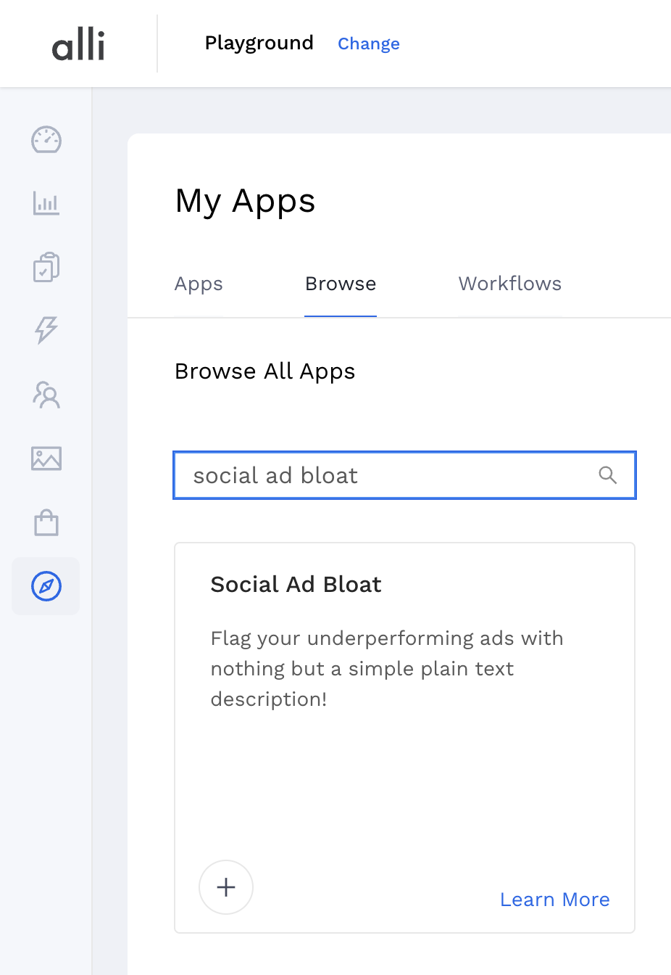Open the audiences people icon
The height and width of the screenshot is (975, 671).
point(46,395)
